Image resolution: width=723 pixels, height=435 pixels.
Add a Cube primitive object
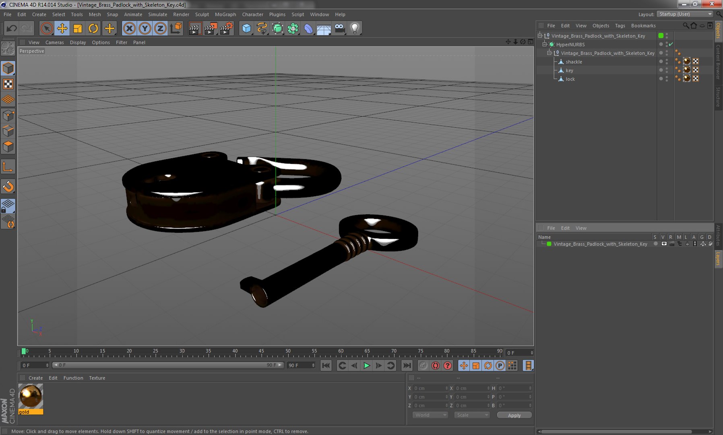click(x=246, y=28)
